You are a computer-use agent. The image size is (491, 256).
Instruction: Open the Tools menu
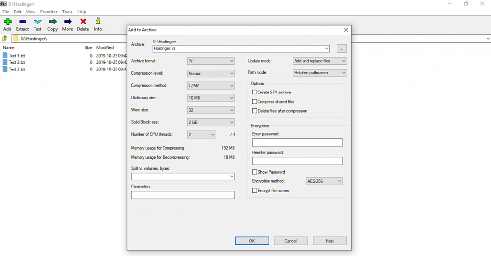(x=67, y=12)
